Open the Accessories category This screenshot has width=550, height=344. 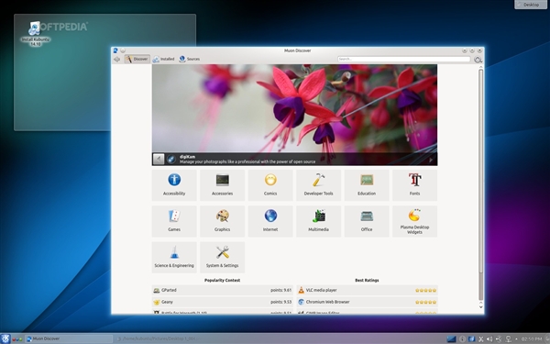pyautogui.click(x=222, y=185)
